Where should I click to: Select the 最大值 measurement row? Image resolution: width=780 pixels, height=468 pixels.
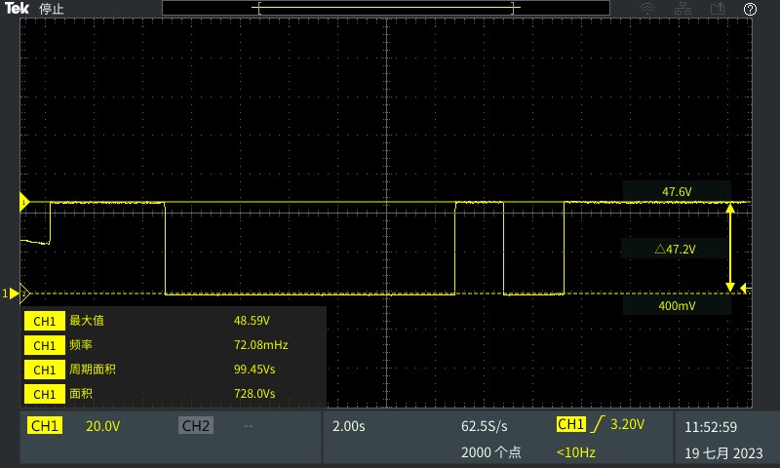point(174,320)
